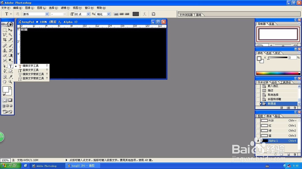Image resolution: width=302 pixels, height=169 pixels.
Task: Open the character and paragraph palettes
Action: point(153,14)
